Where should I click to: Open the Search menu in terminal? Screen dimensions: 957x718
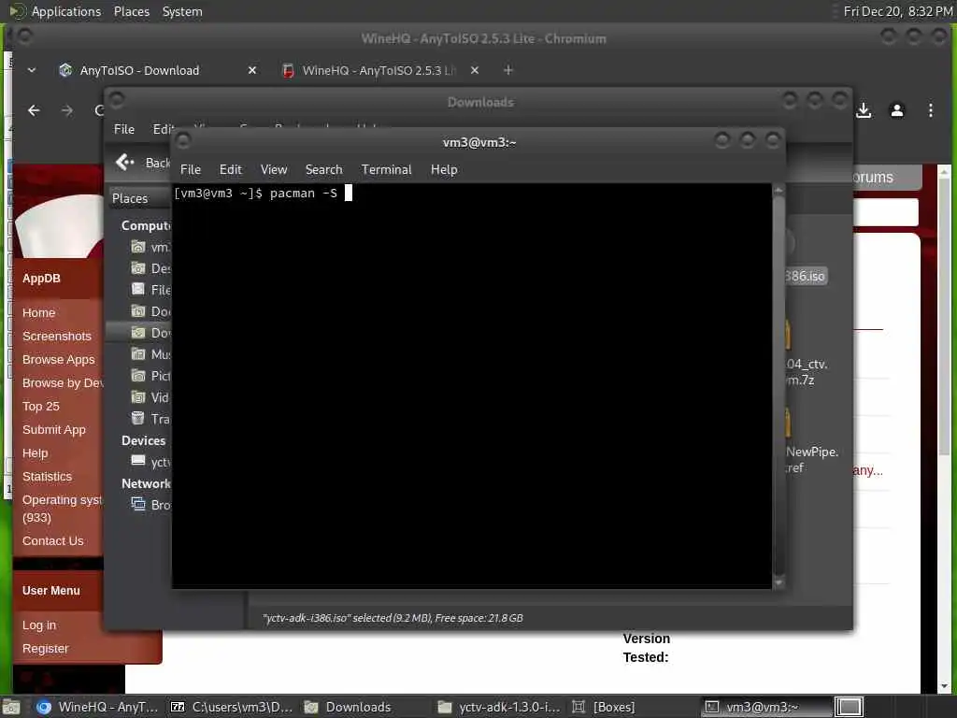tap(323, 170)
